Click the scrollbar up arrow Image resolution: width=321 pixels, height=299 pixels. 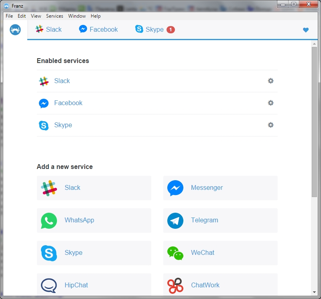tap(314, 44)
